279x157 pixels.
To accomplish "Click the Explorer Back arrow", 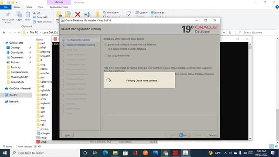I will (x=4, y=33).
